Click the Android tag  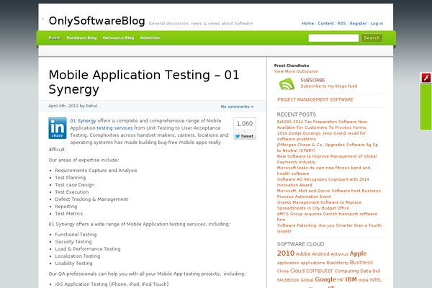pos(320,254)
